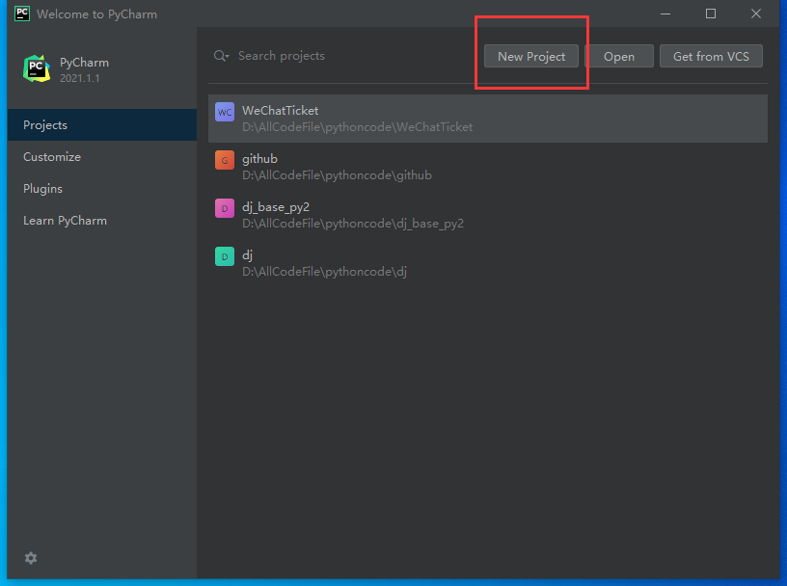The width and height of the screenshot is (787, 586).
Task: Open the Plugins section
Action: 42,189
